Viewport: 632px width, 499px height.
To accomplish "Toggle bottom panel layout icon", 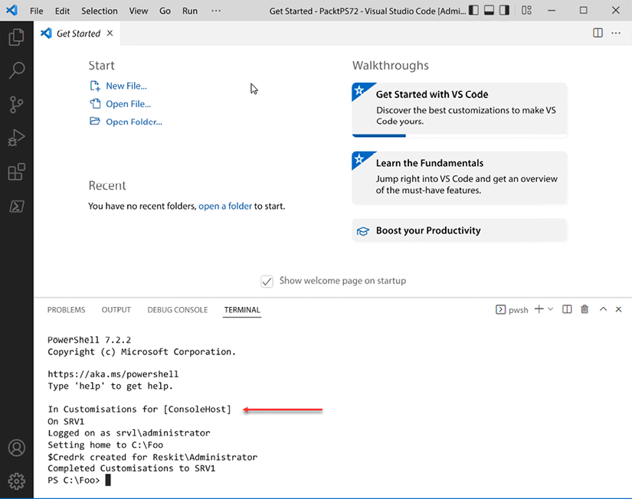I will point(489,10).
